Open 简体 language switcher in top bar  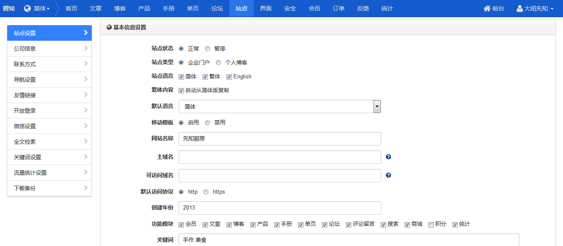37,8
